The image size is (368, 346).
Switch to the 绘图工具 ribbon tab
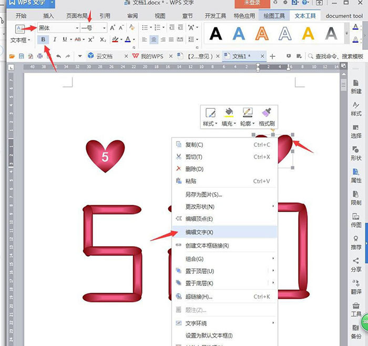click(x=274, y=16)
